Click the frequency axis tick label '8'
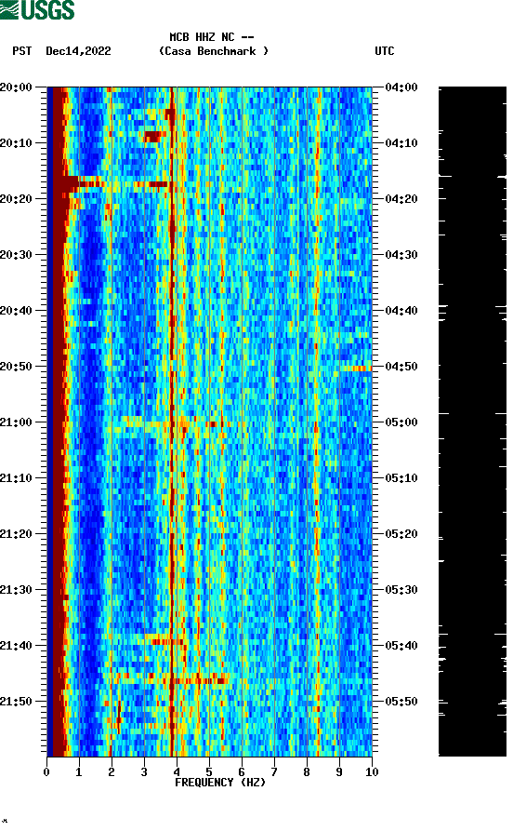 tap(307, 772)
